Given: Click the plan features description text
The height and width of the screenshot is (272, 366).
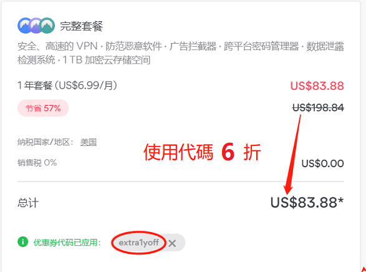Looking at the screenshot, I should coord(181,53).
